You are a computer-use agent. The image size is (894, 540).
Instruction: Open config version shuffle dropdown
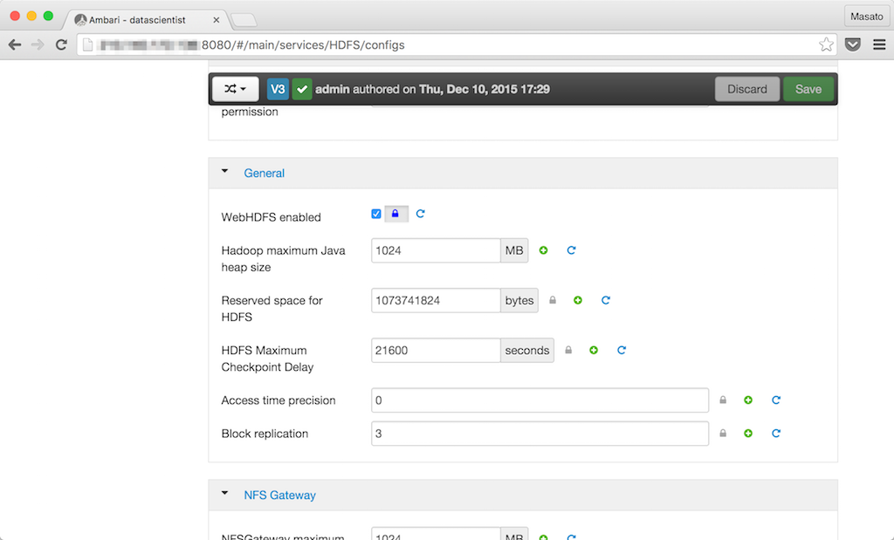pyautogui.click(x=236, y=89)
